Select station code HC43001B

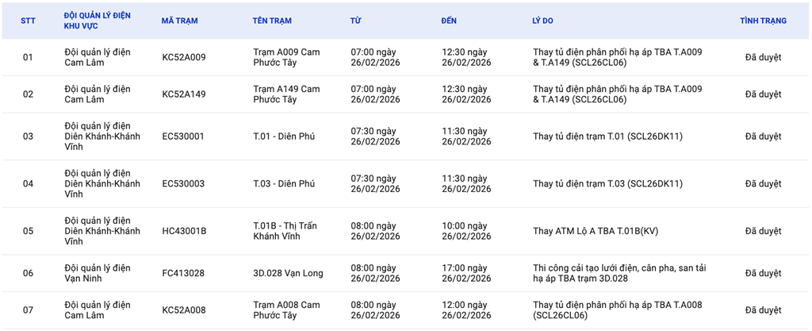[x=184, y=231]
